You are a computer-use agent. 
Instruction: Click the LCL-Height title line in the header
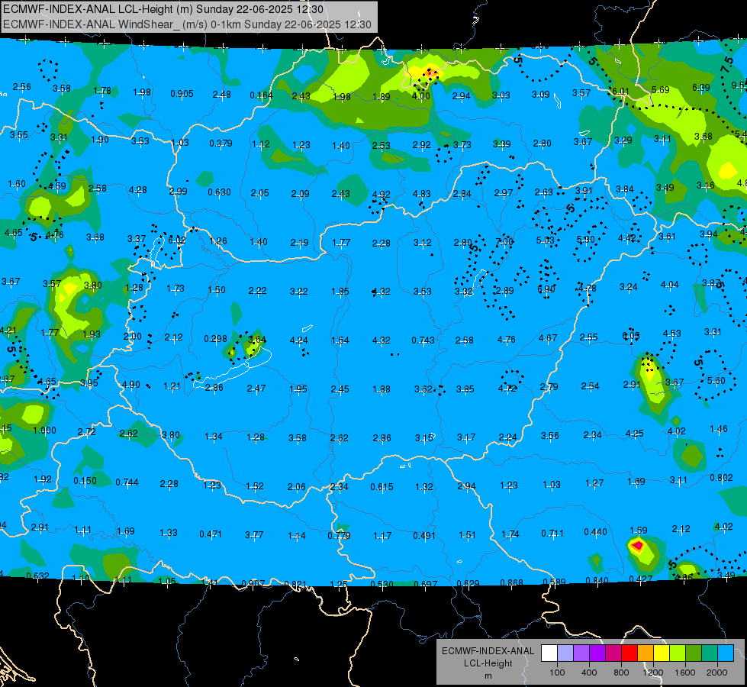[163, 9]
